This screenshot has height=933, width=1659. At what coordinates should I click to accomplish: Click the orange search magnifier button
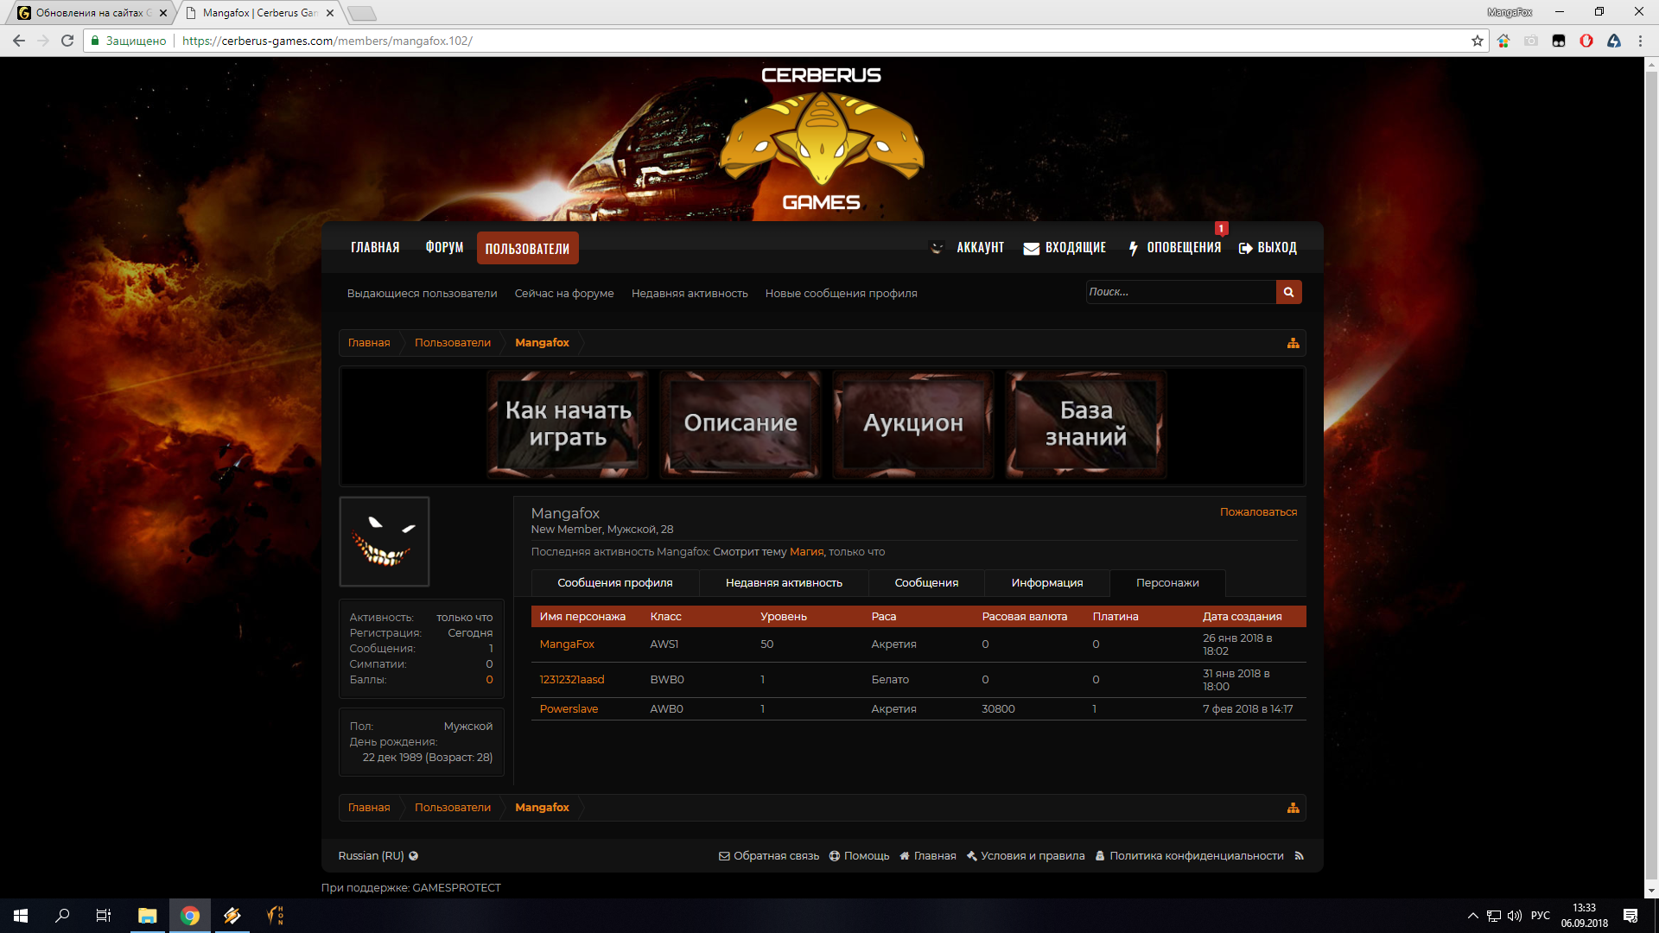coord(1288,292)
